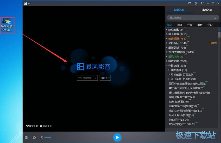Open the feedback message icon in title bar
221x143 pixels.
190,3
